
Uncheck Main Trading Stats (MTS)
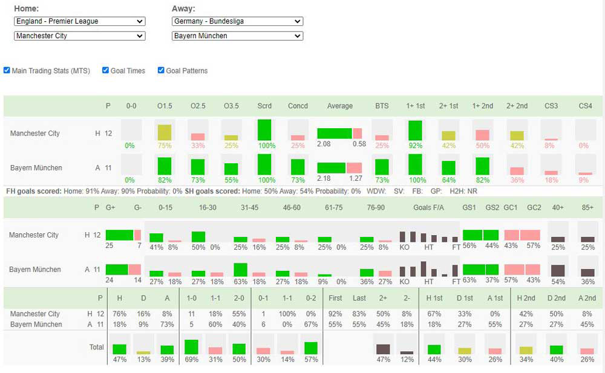click(x=7, y=70)
